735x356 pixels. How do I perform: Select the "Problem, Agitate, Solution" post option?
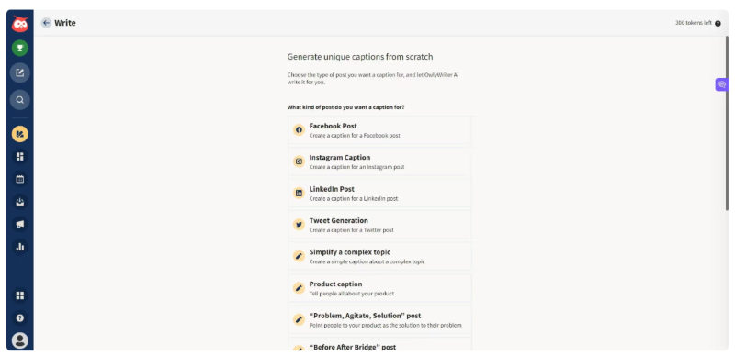tap(379, 320)
